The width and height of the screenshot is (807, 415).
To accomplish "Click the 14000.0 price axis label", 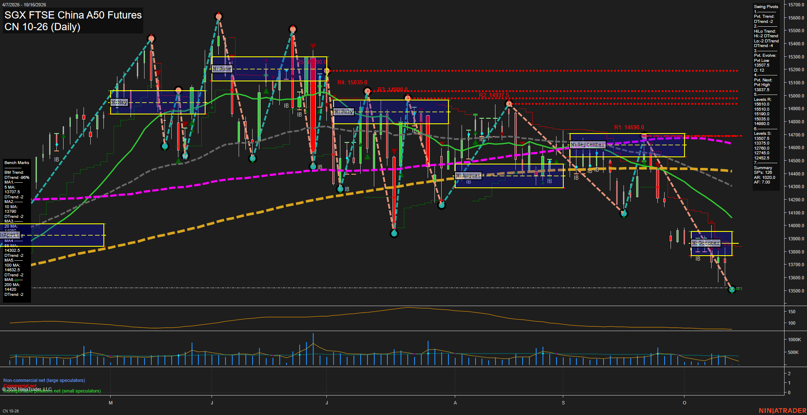I will pyautogui.click(x=796, y=226).
